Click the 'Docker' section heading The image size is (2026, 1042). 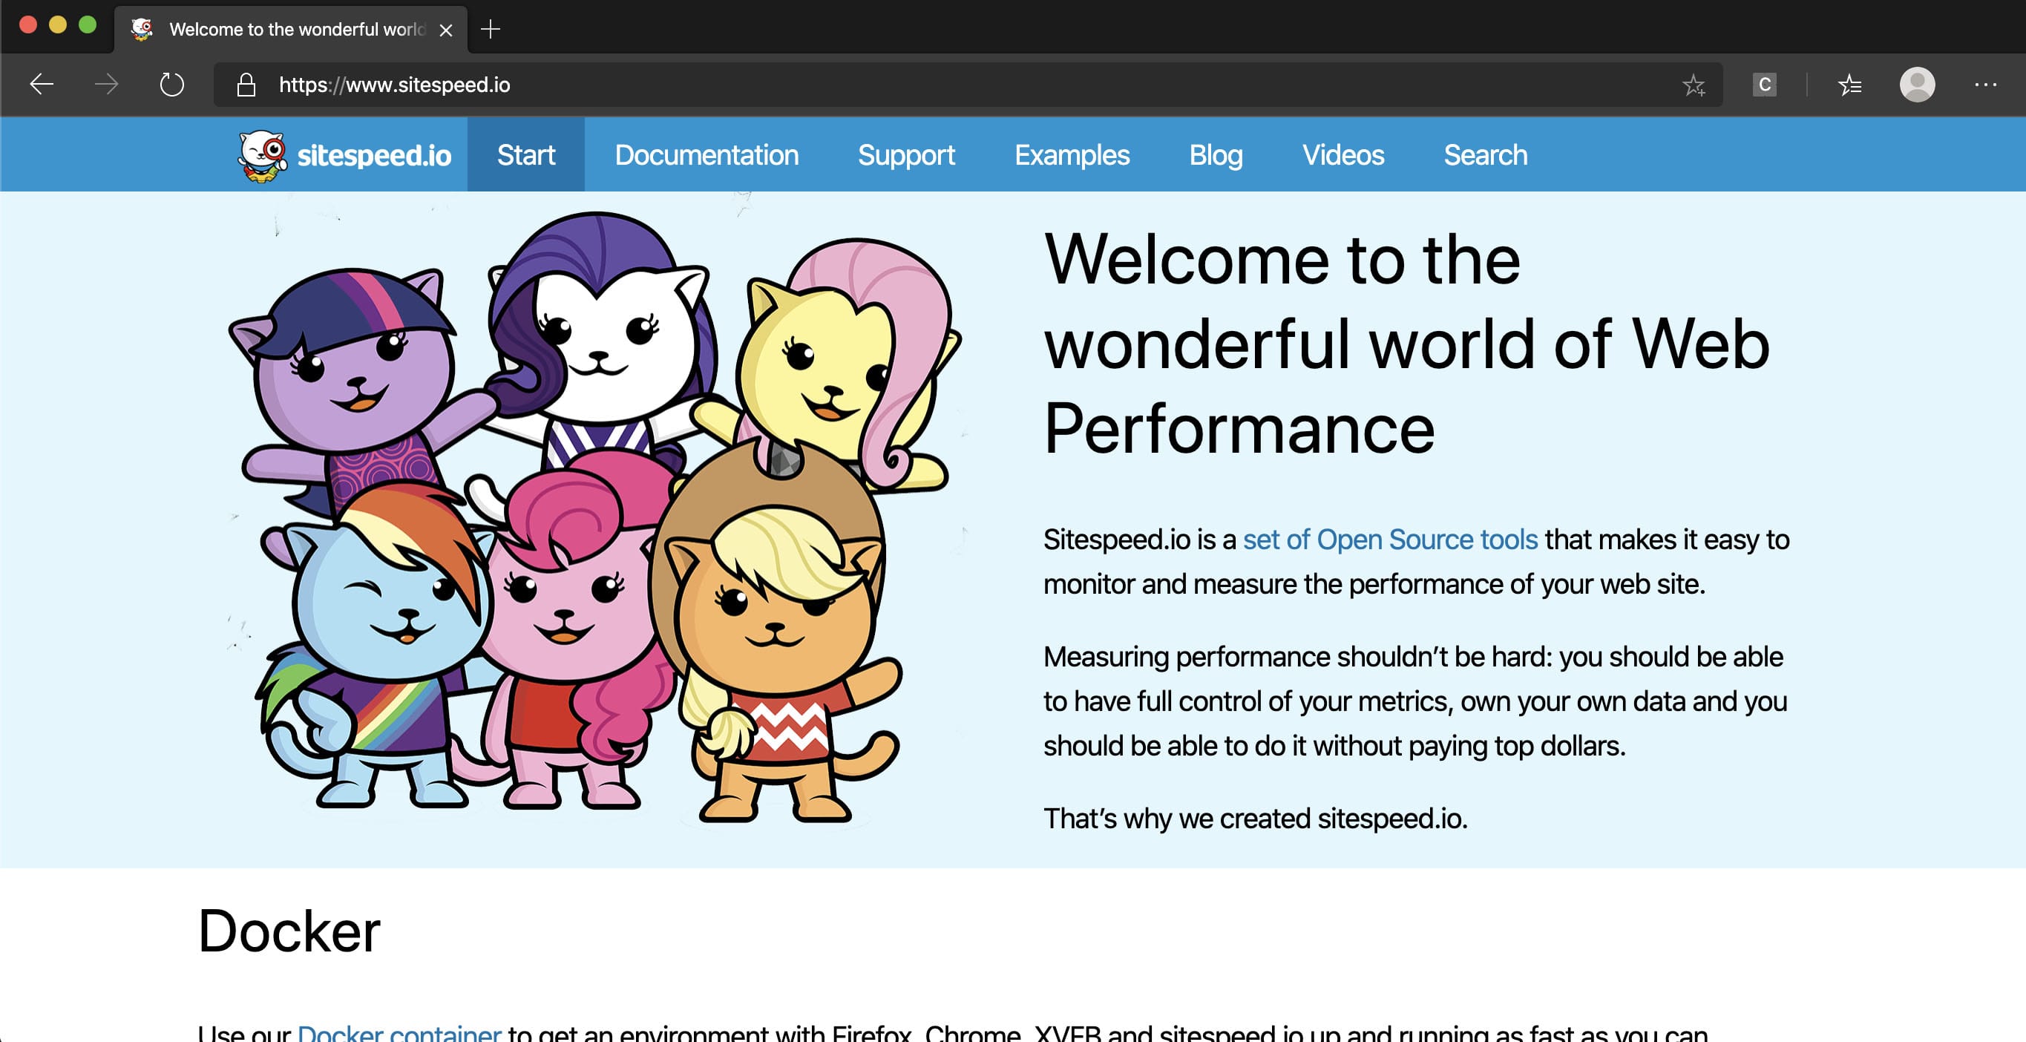(289, 931)
